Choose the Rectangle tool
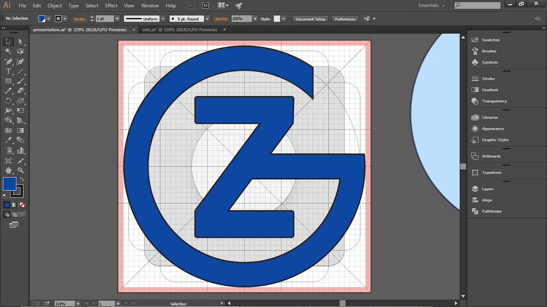 pyautogui.click(x=8, y=81)
